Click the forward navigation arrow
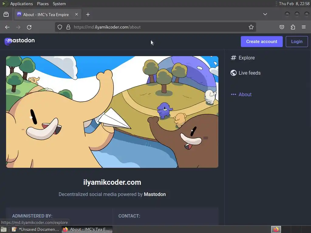The width and height of the screenshot is (311, 233). (18, 27)
